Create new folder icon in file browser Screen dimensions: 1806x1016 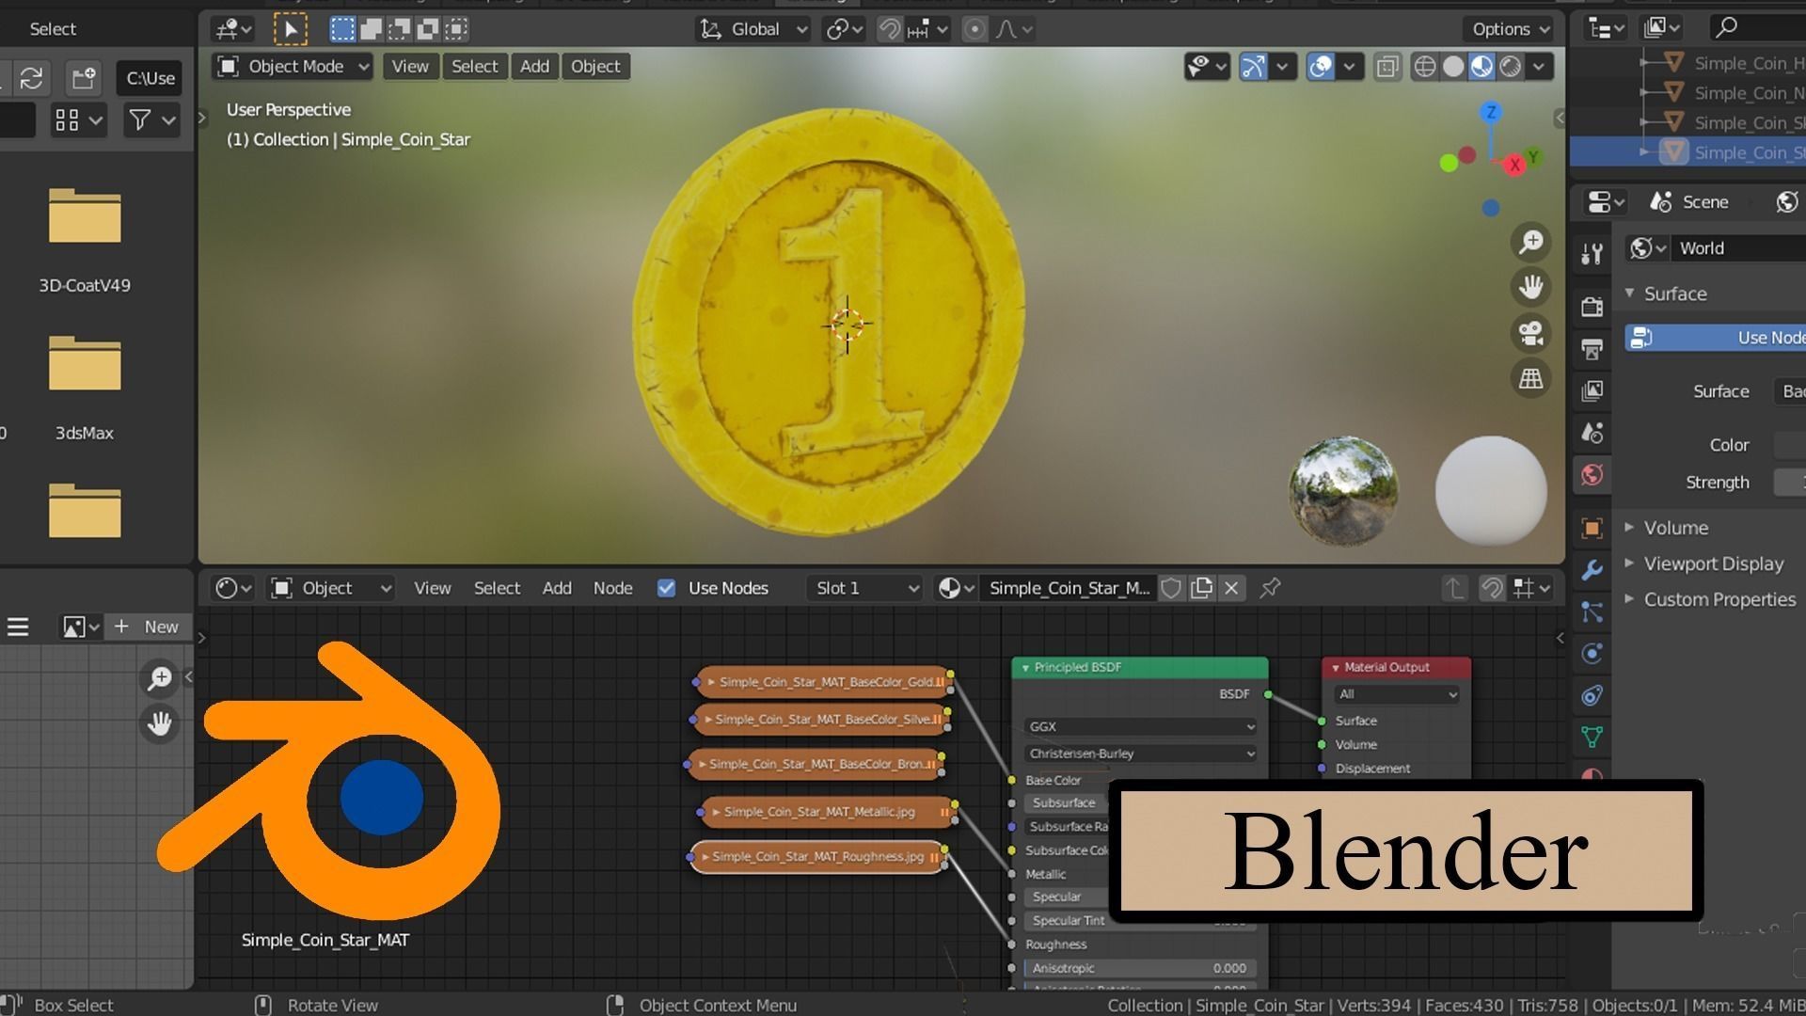83,78
